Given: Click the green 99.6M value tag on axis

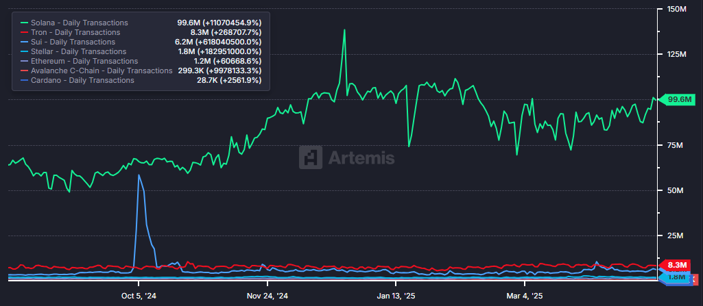Looking at the screenshot, I should click(x=679, y=100).
